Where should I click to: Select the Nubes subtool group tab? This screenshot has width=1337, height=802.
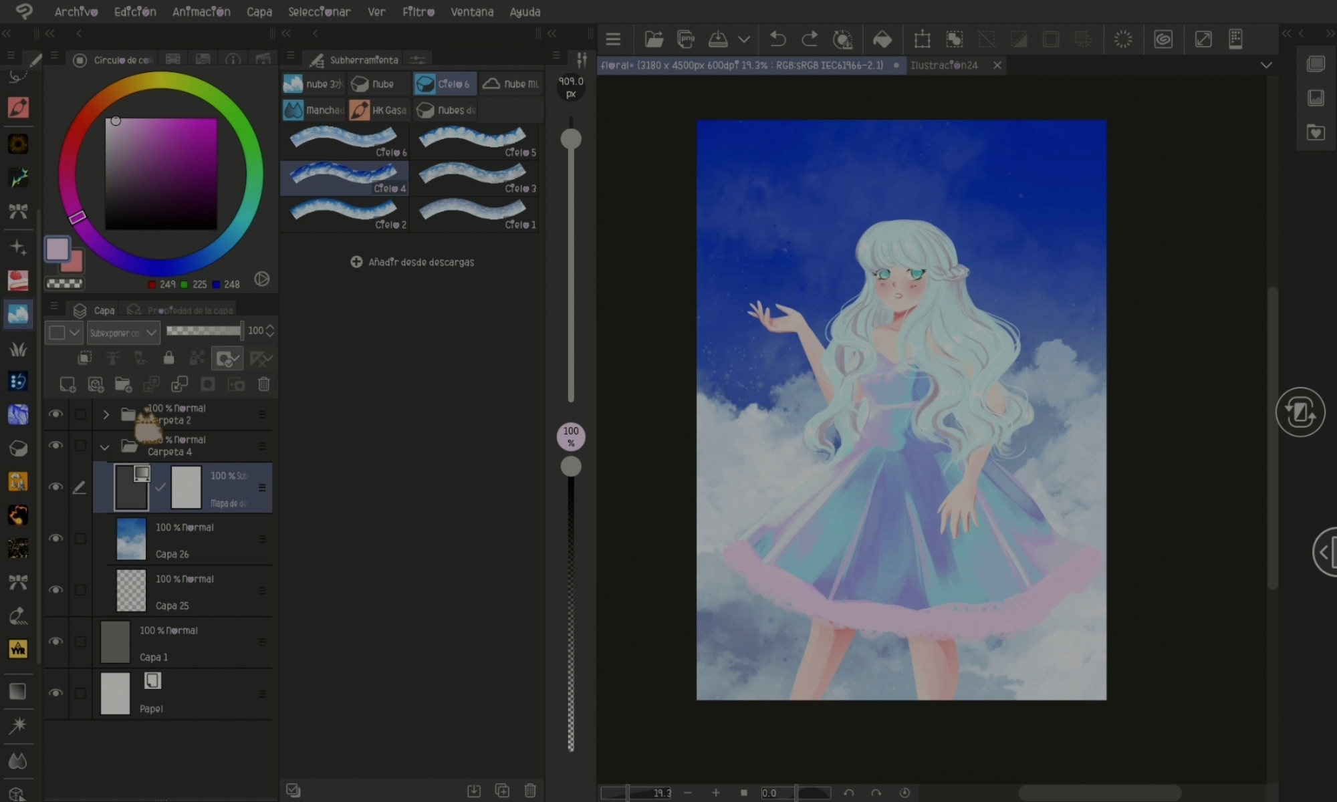tap(445, 110)
